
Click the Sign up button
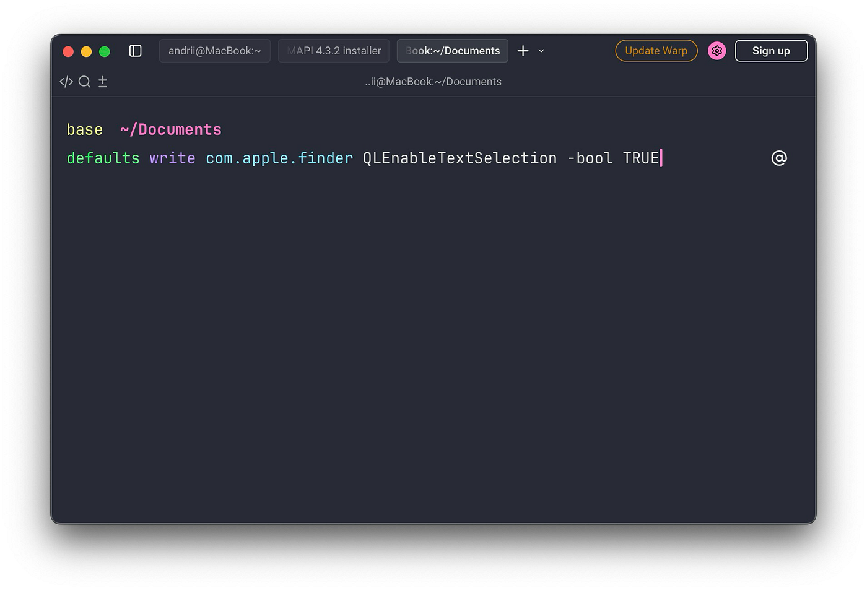point(771,51)
